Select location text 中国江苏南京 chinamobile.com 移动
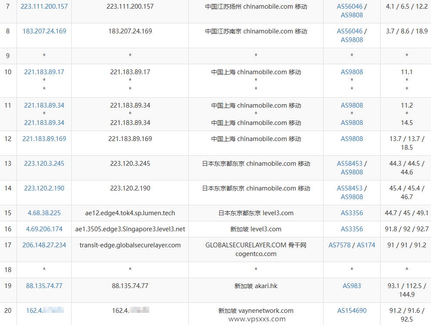 256,31
